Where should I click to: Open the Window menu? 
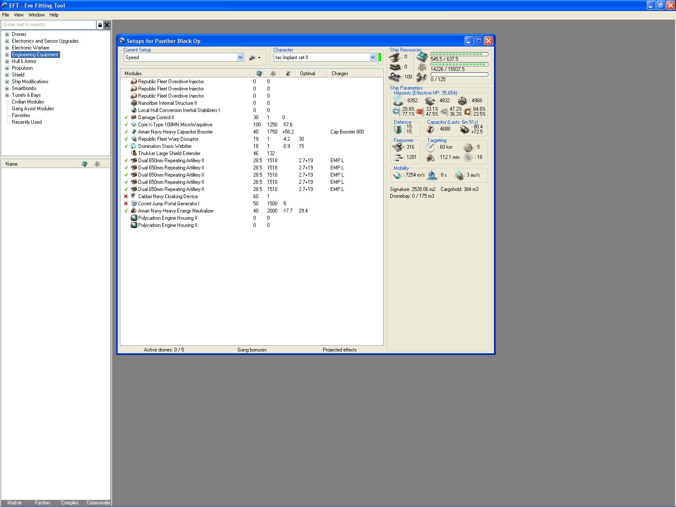click(36, 15)
